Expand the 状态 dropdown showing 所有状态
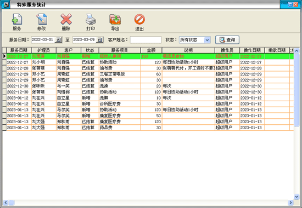The height and width of the screenshot is (208, 302). click(207, 40)
